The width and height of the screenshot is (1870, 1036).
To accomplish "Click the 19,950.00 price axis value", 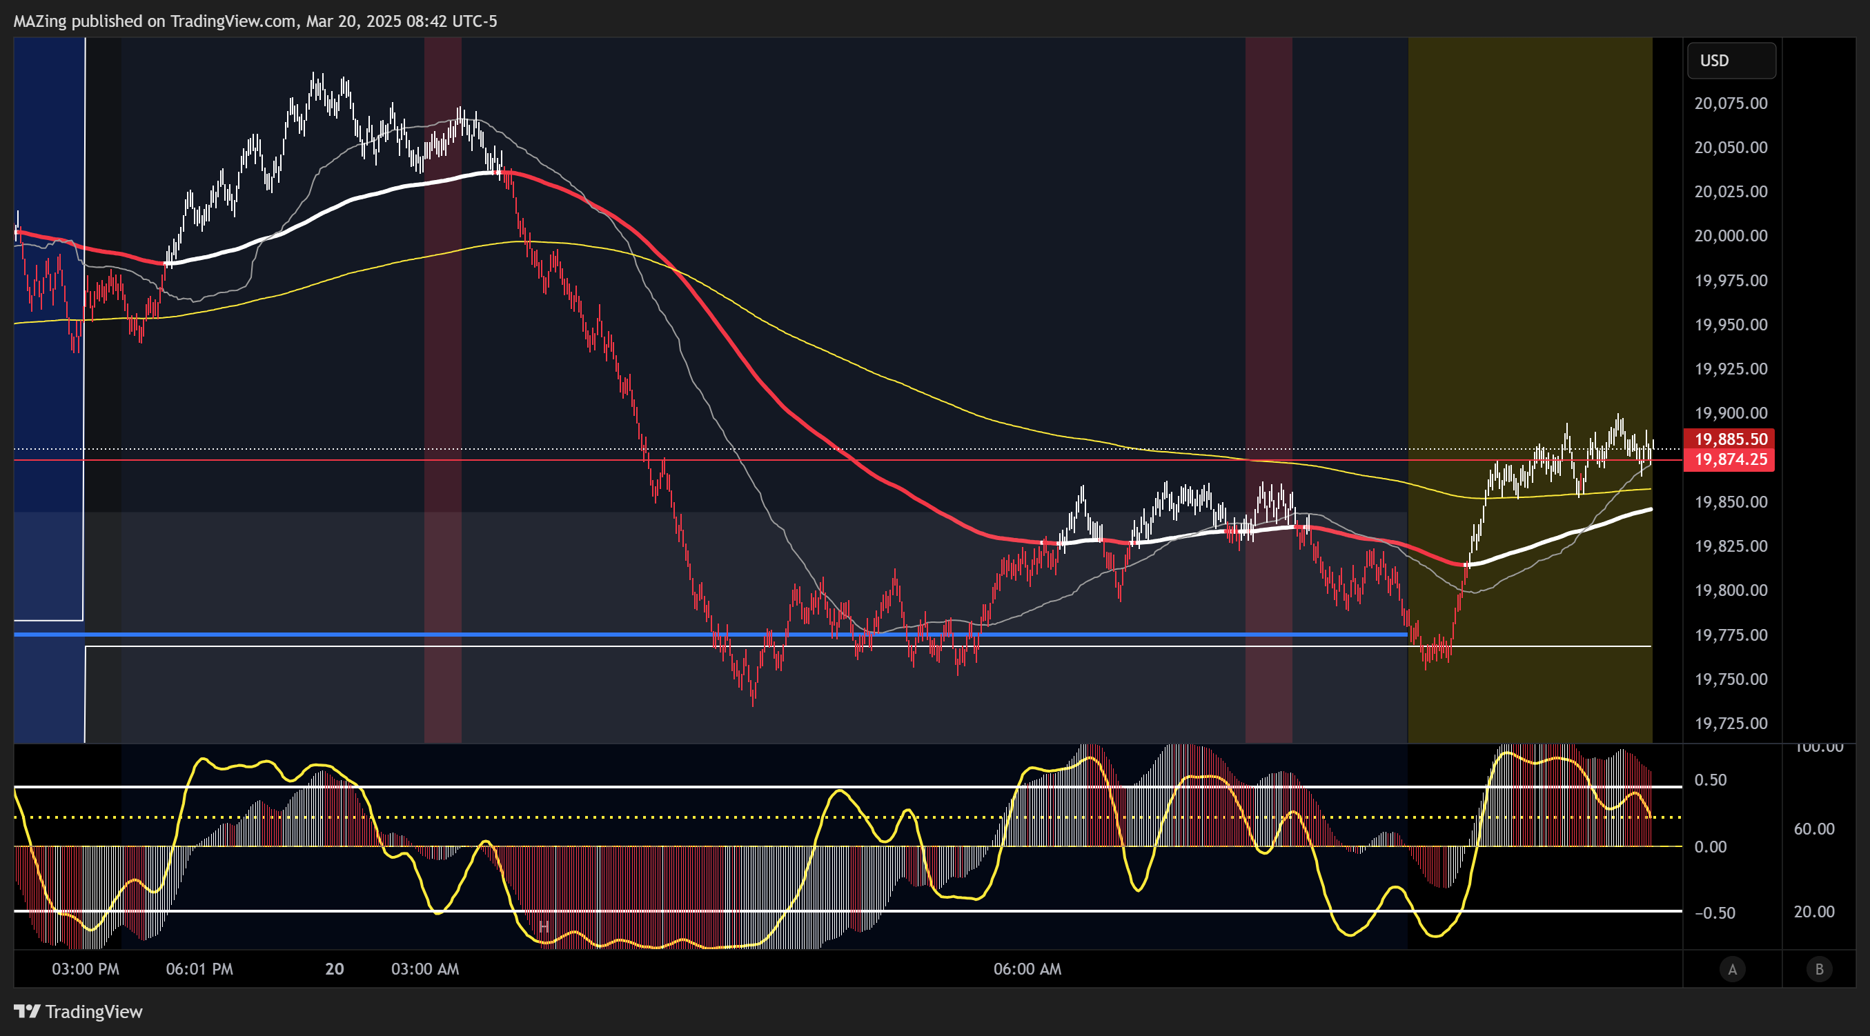I will [x=1731, y=325].
